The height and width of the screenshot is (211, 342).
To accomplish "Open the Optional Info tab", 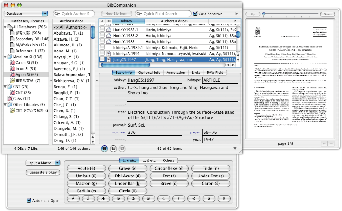I will [x=149, y=73].
